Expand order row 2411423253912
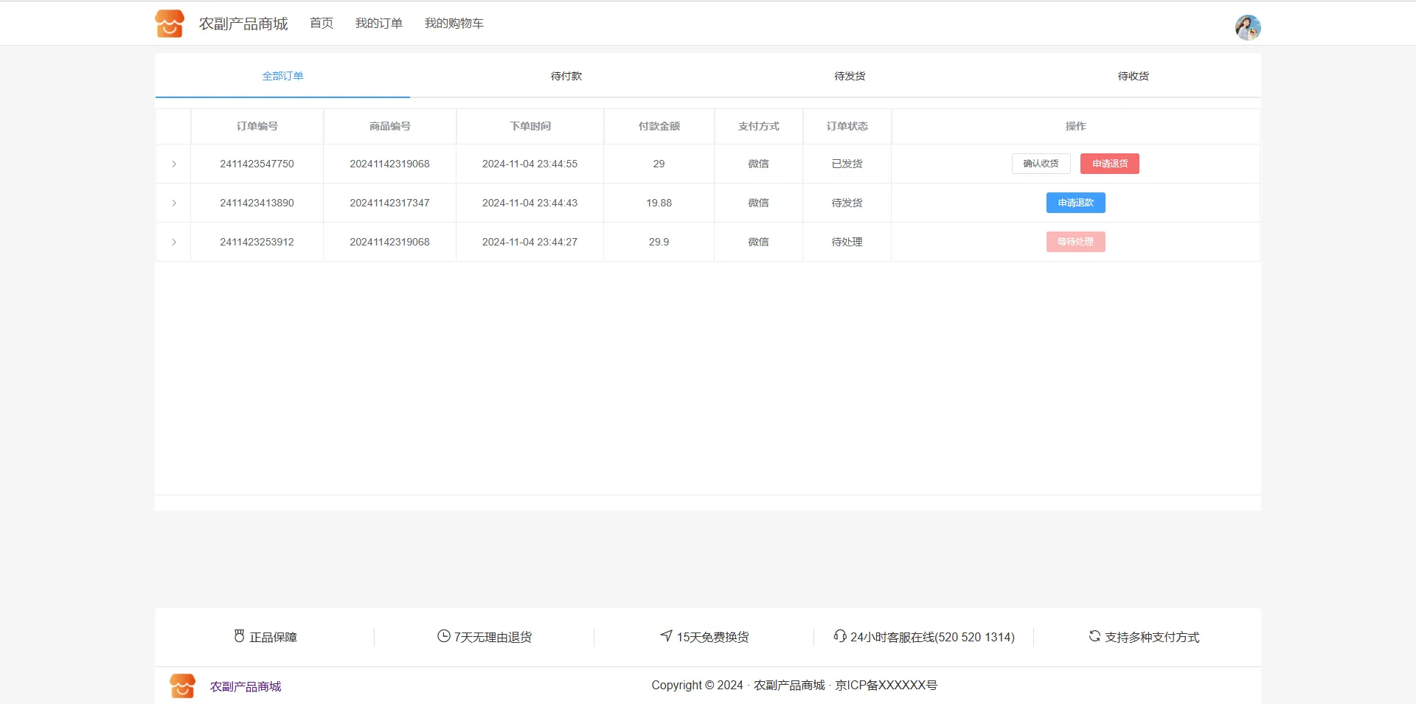 click(x=174, y=242)
